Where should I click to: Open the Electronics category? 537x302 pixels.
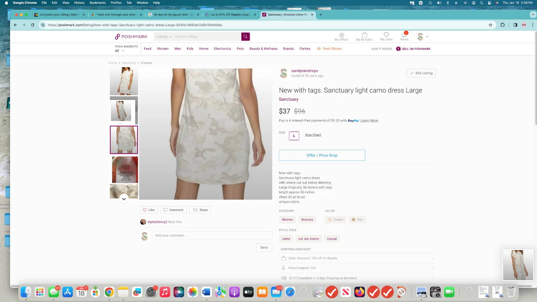pyautogui.click(x=223, y=49)
